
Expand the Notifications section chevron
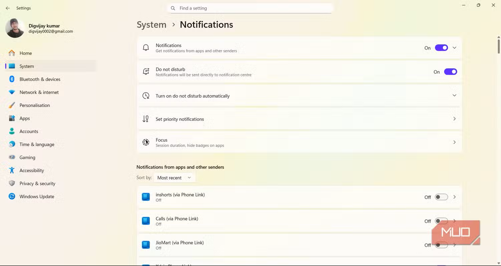[455, 48]
